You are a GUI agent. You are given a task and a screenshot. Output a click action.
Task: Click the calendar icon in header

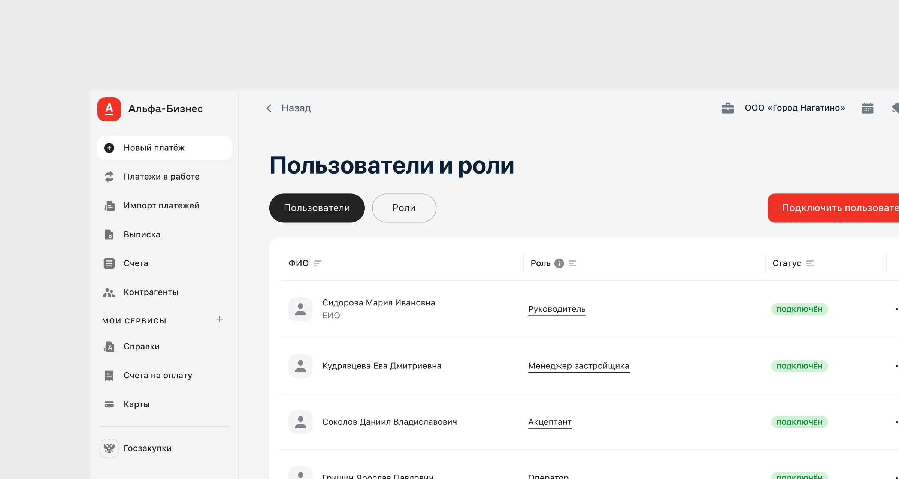[867, 108]
